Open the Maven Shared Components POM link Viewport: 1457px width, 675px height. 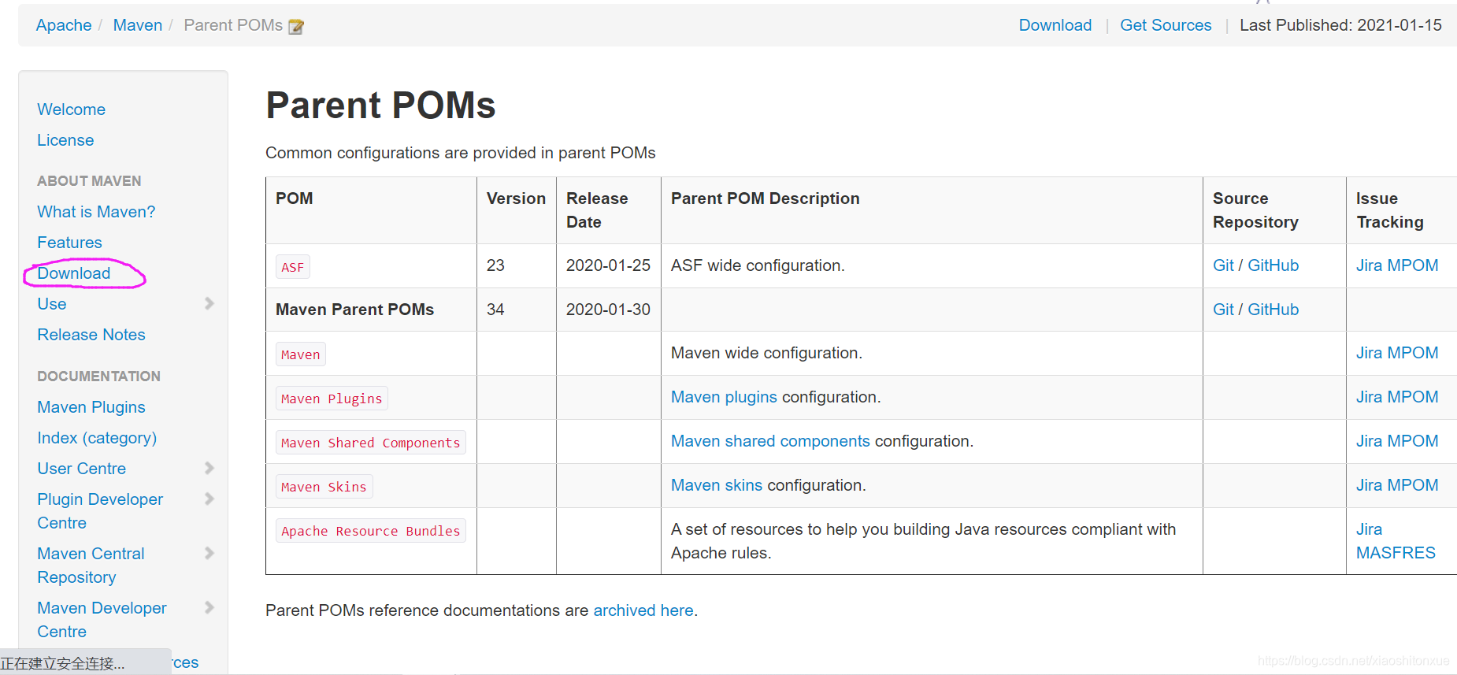point(371,443)
